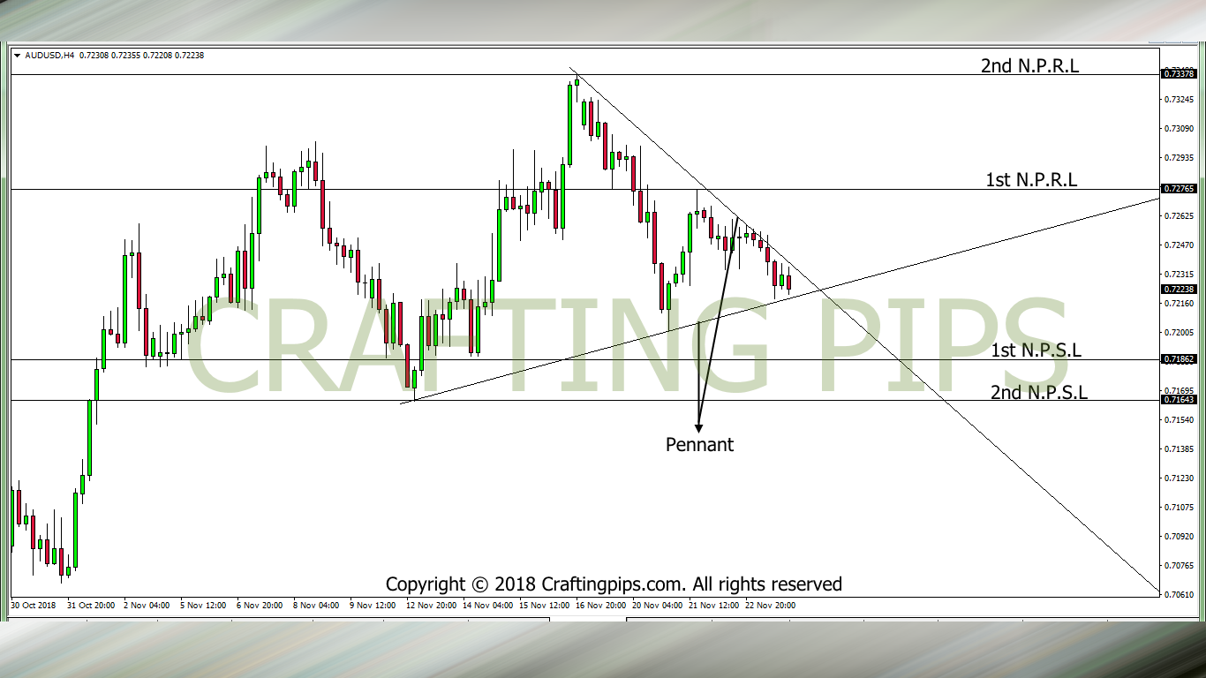Select the 1st N.P.R.L label

1031,180
